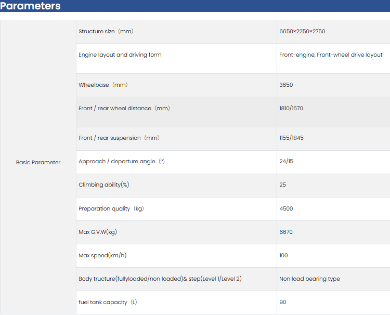This screenshot has width=390, height=315.
Task: Click Front-engine, Front-wheel drive layout text
Action: (x=331, y=55)
